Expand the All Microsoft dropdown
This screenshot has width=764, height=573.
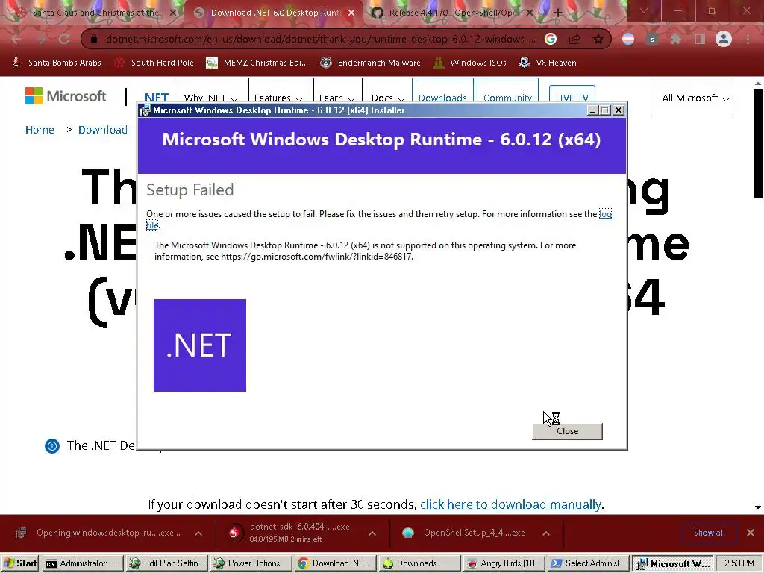(x=692, y=98)
